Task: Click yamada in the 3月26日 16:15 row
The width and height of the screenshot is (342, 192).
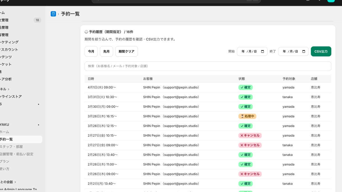Action: (x=288, y=116)
